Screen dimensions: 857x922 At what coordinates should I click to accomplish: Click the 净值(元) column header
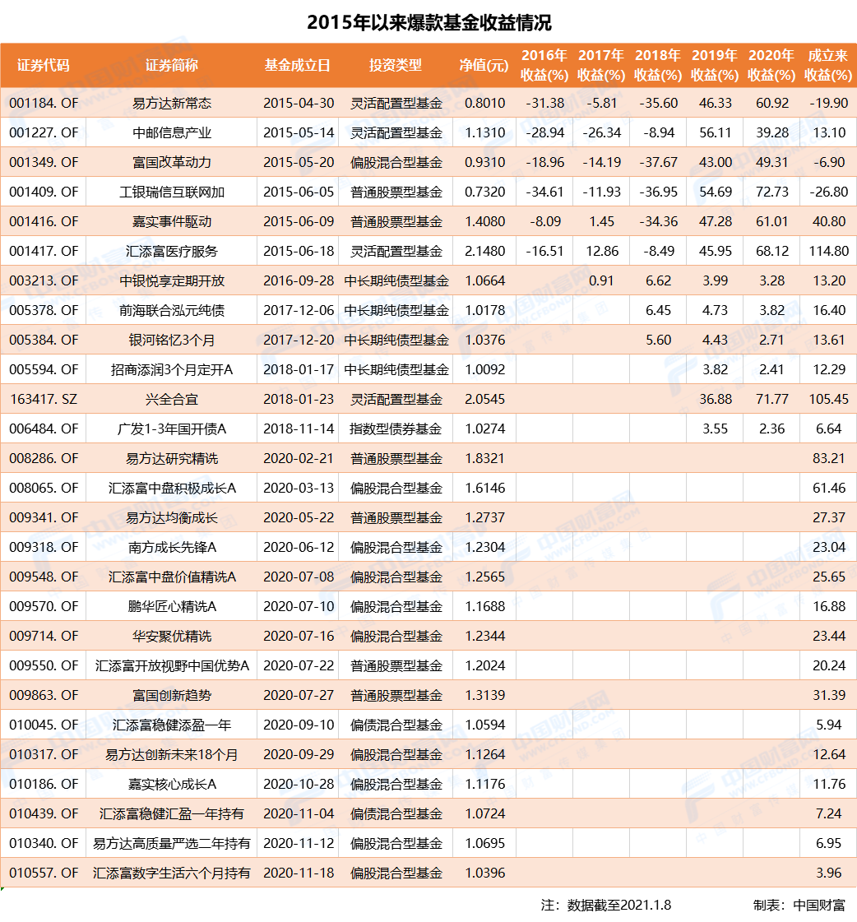coord(484,65)
